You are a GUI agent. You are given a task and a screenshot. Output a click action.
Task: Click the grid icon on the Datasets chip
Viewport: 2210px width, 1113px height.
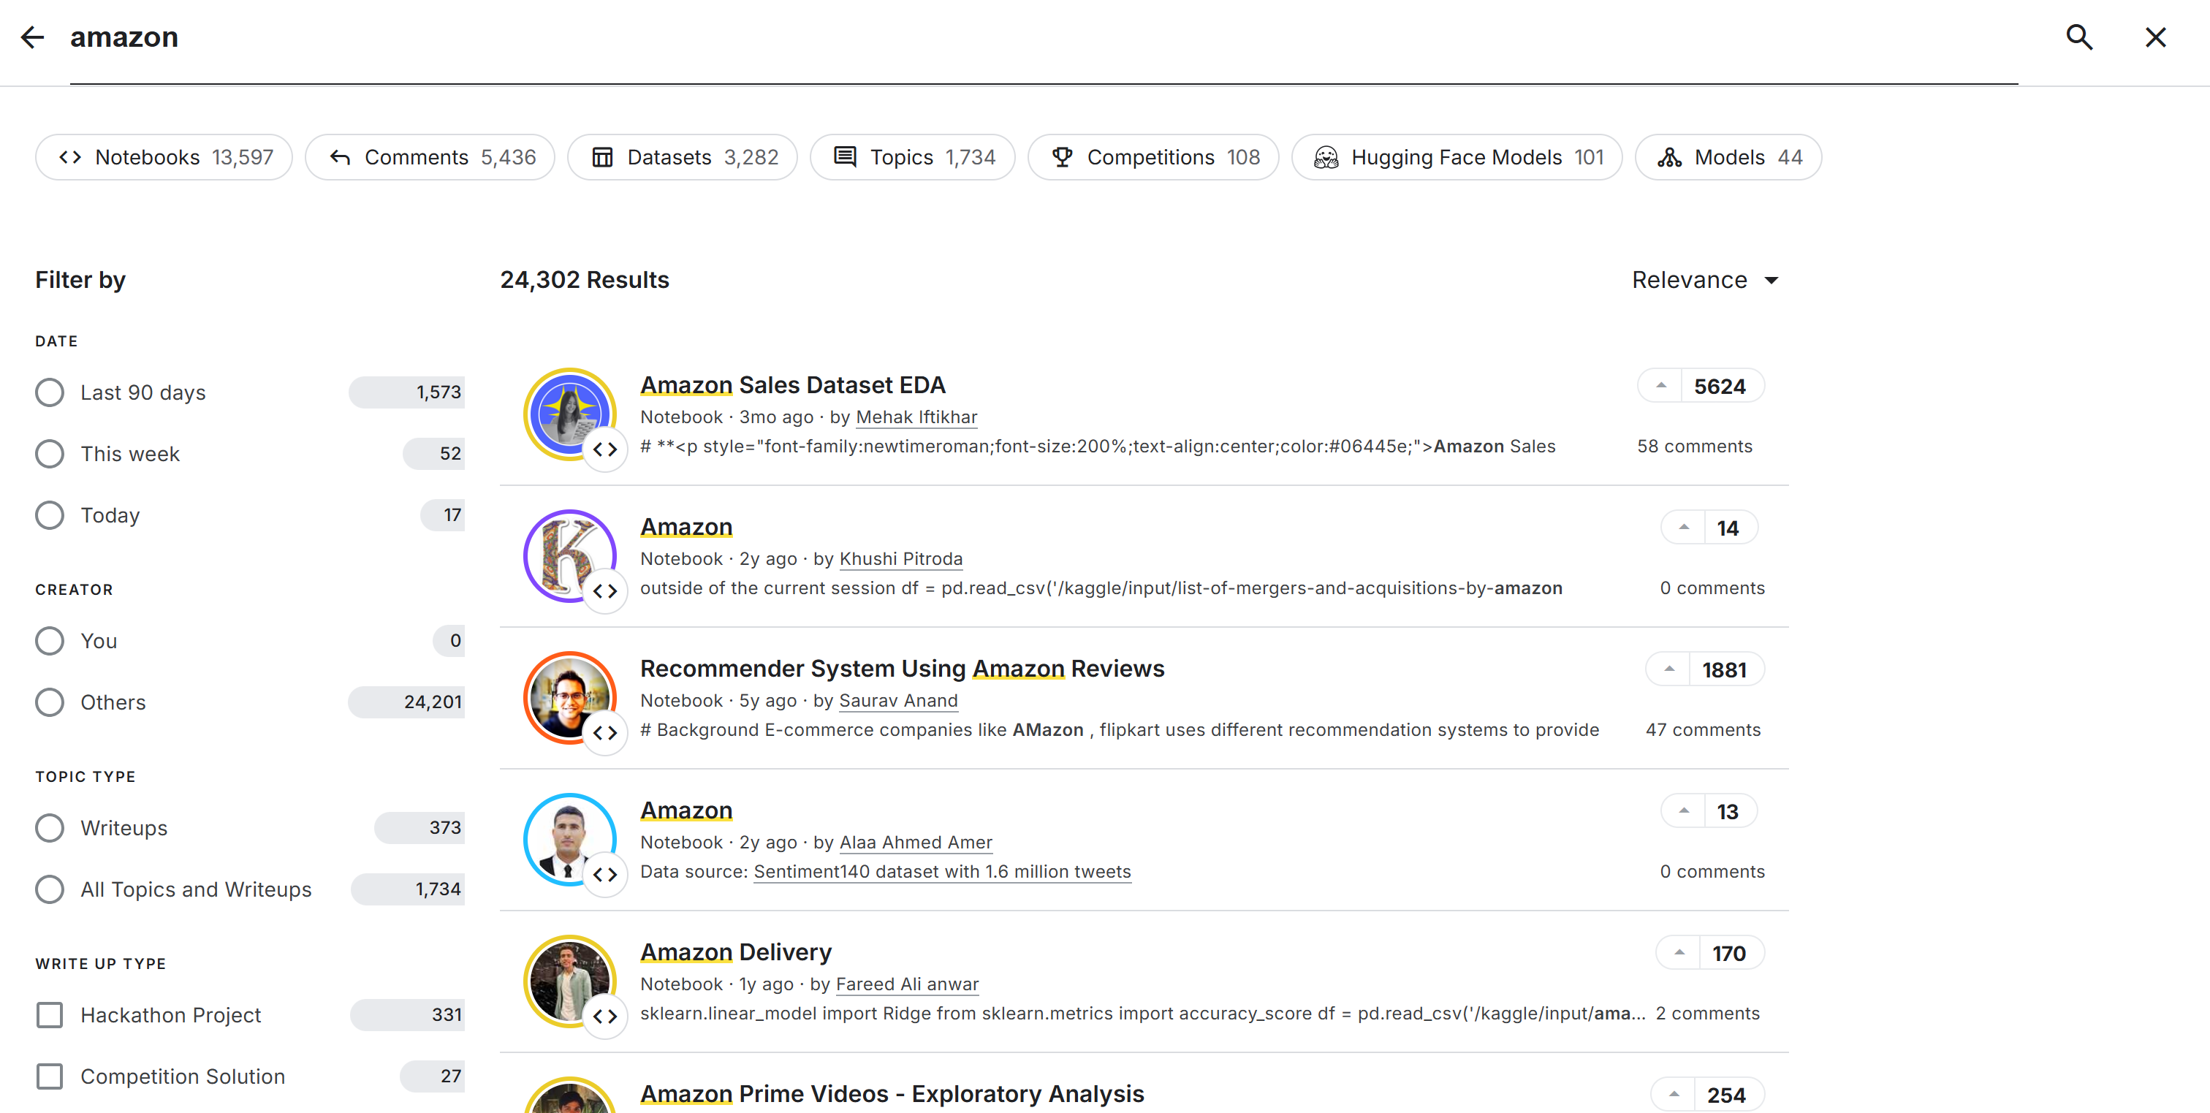(x=602, y=157)
